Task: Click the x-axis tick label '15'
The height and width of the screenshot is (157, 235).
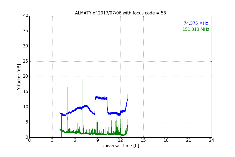Action: click(x=143, y=140)
